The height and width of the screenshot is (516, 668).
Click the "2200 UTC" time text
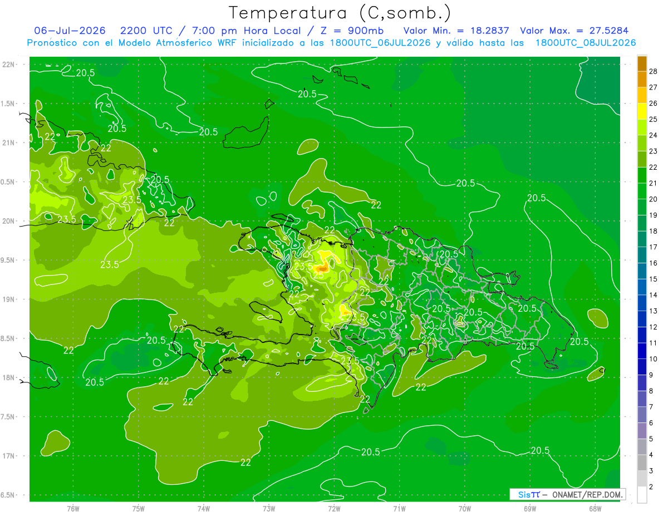tap(146, 31)
